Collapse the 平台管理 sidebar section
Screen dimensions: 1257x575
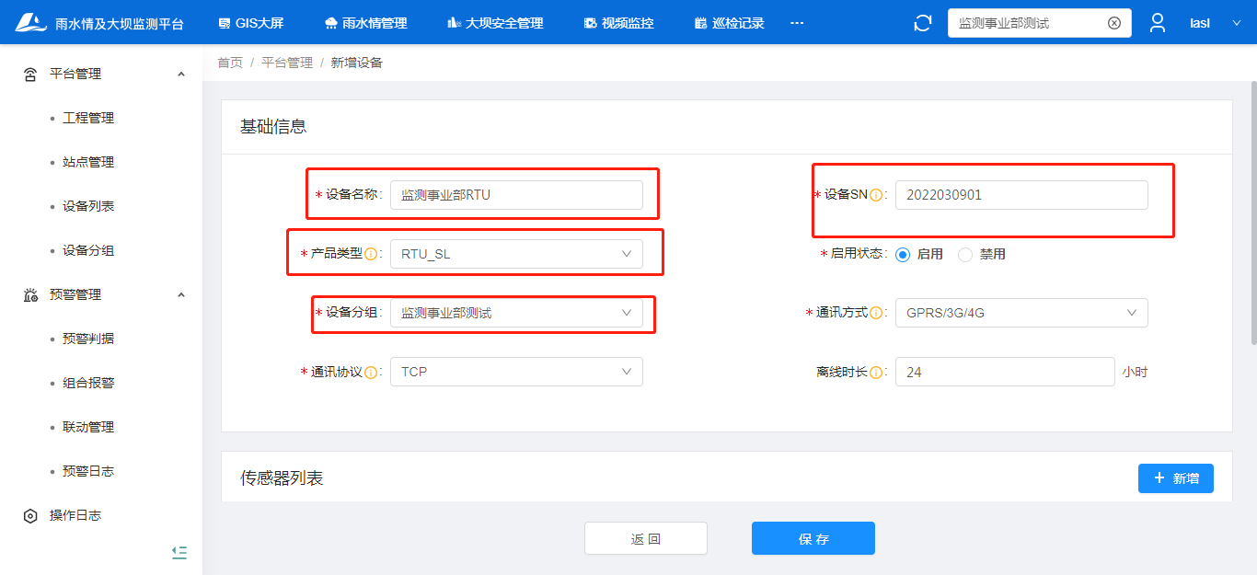click(181, 75)
